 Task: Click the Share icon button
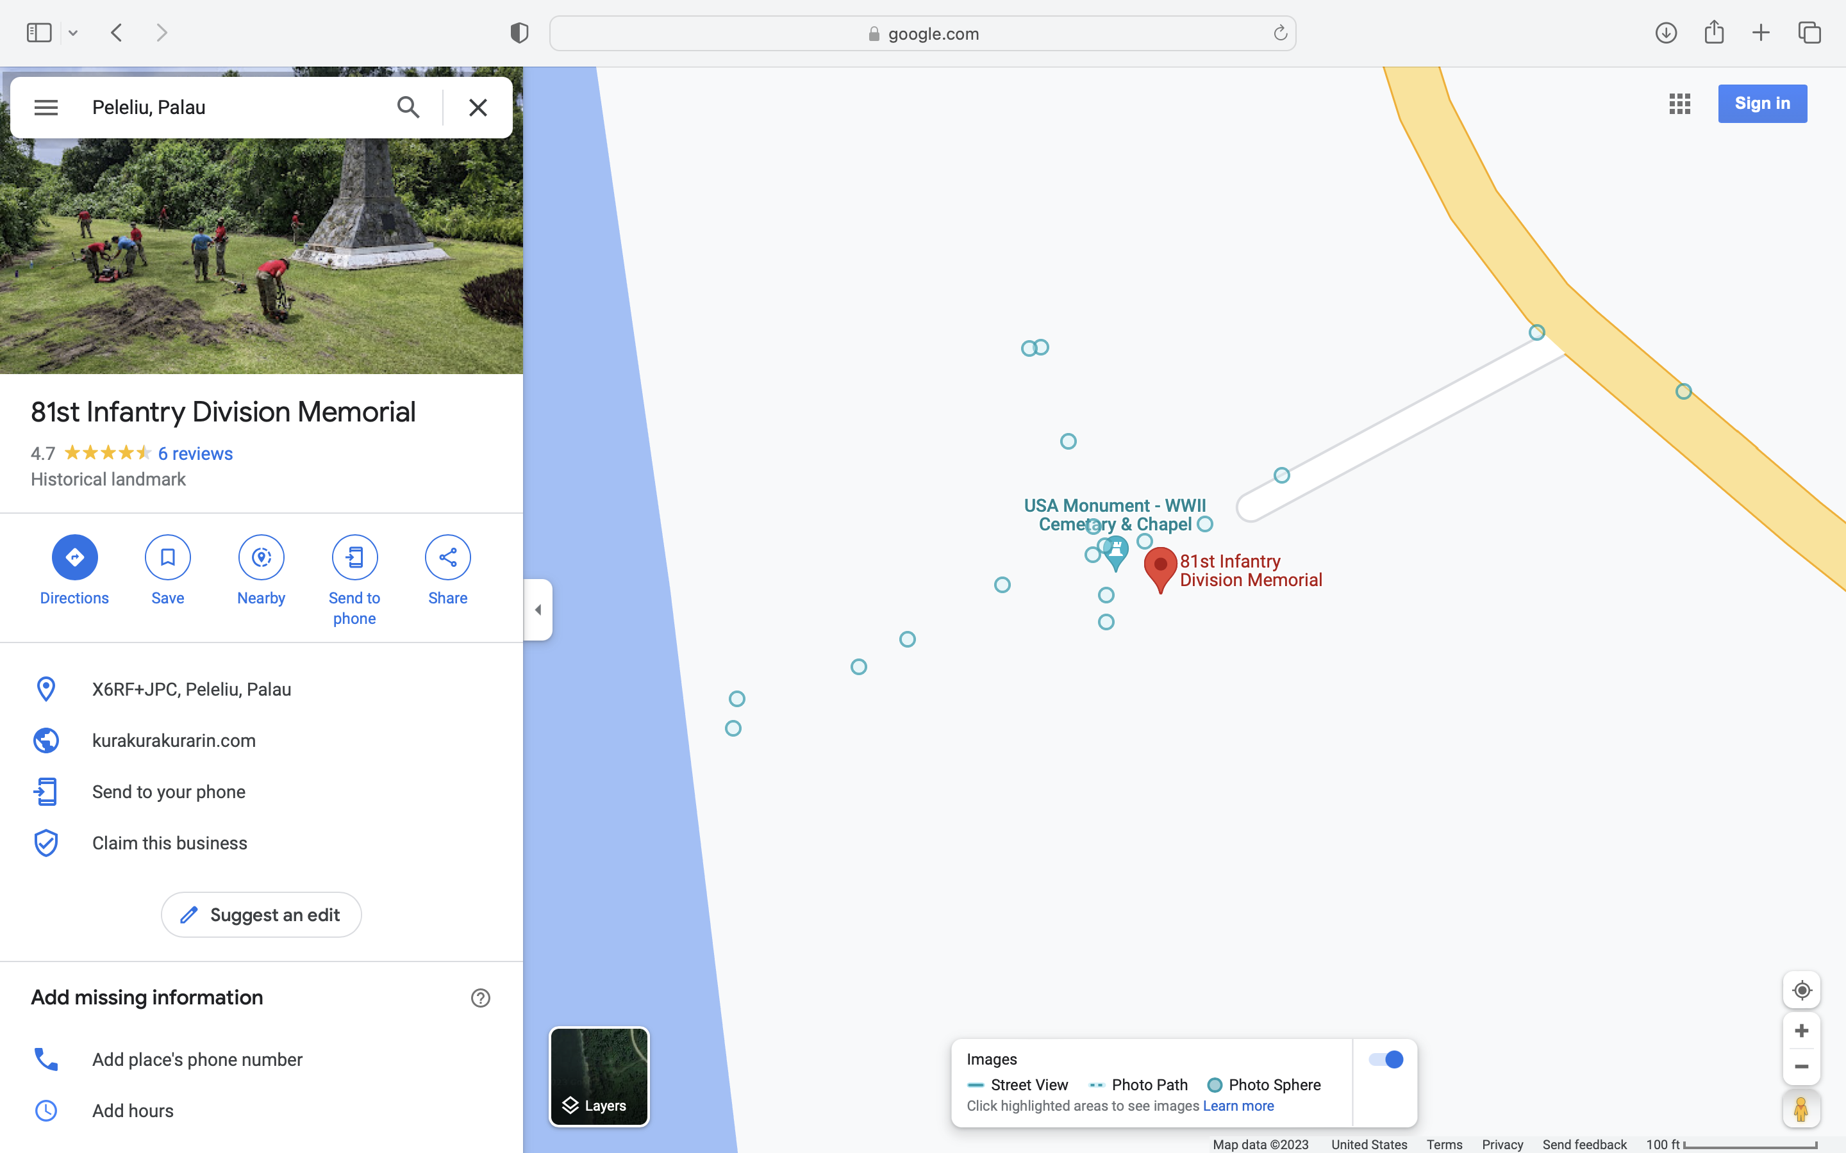click(448, 557)
